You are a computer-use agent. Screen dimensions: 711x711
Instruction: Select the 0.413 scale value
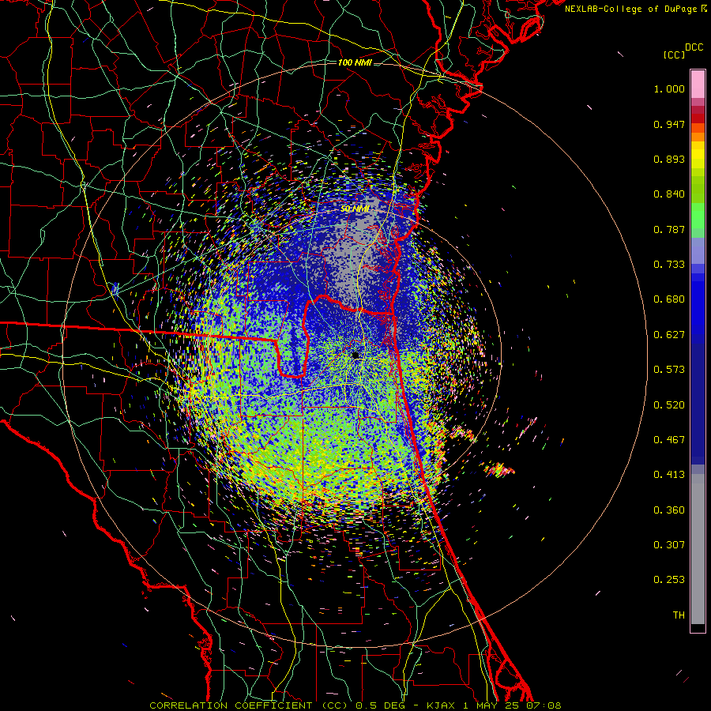669,475
